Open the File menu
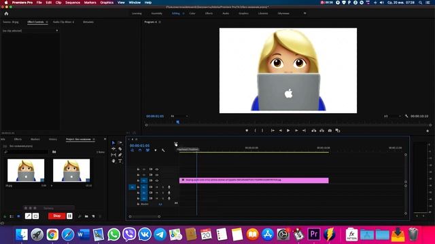The image size is (435, 244). tap(39, 3)
